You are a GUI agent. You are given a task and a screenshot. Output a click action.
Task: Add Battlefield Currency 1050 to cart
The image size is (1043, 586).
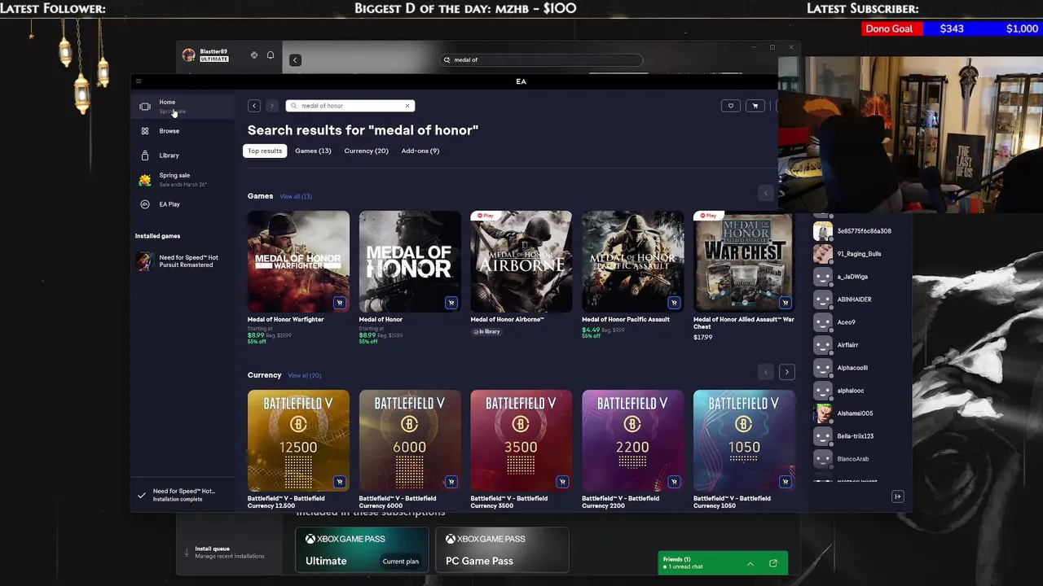click(x=786, y=482)
